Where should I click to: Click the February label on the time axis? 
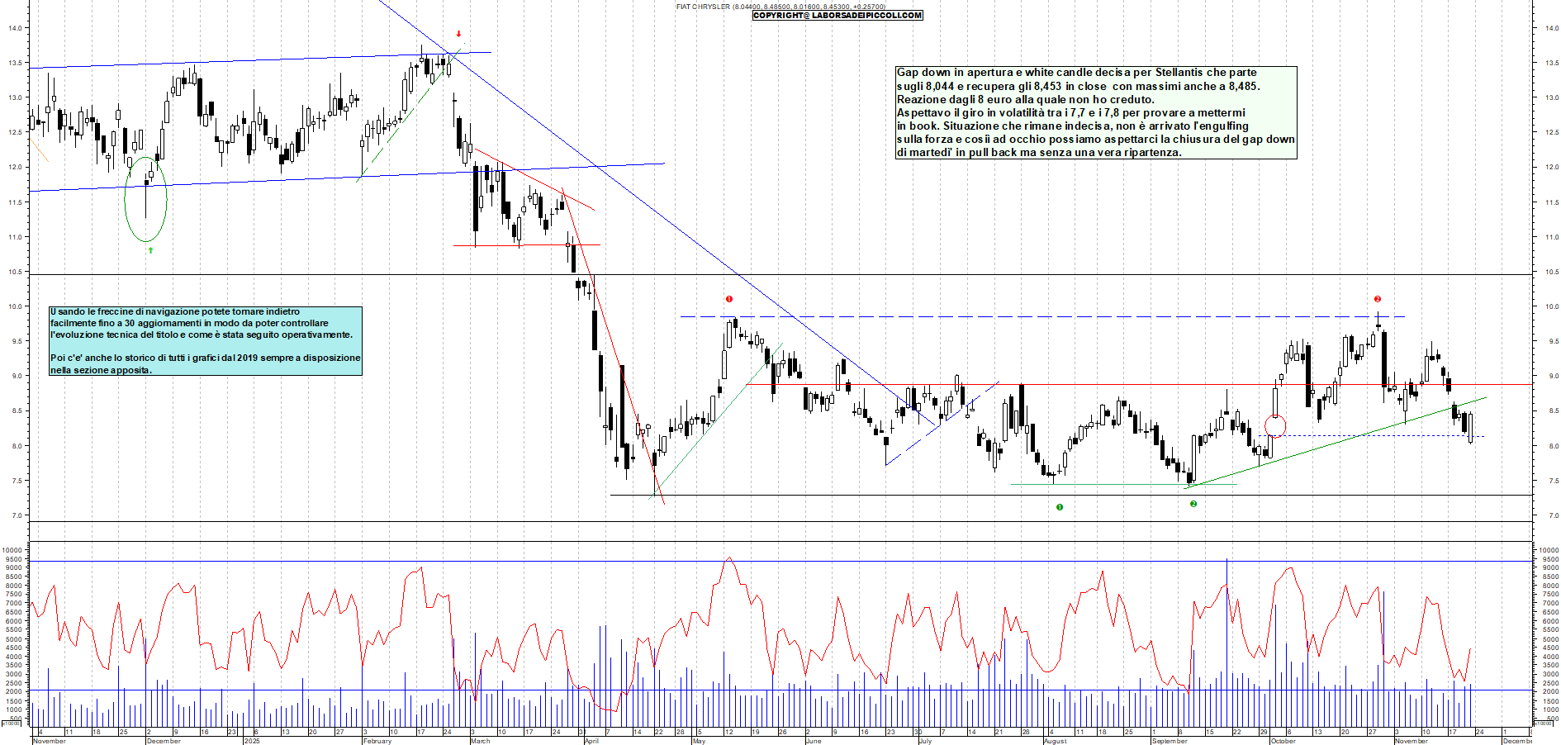[x=377, y=741]
